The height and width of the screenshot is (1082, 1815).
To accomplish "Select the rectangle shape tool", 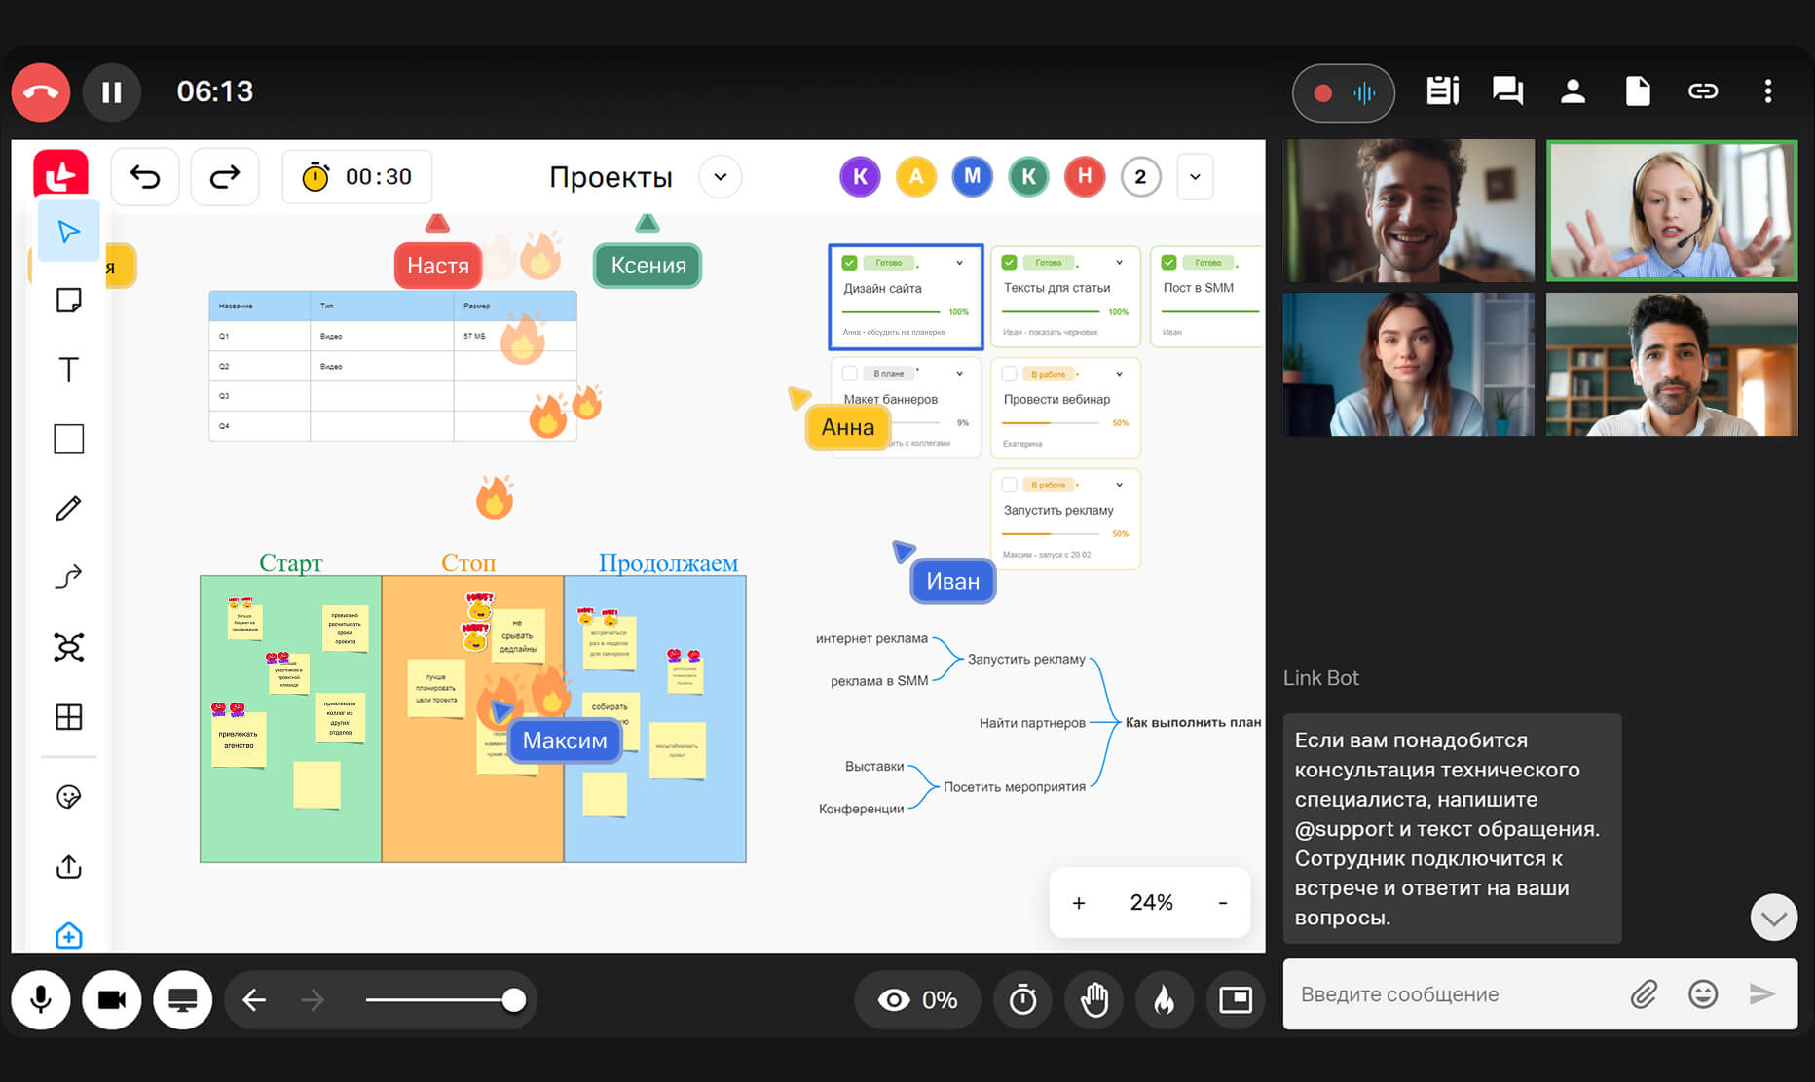I will [x=68, y=439].
